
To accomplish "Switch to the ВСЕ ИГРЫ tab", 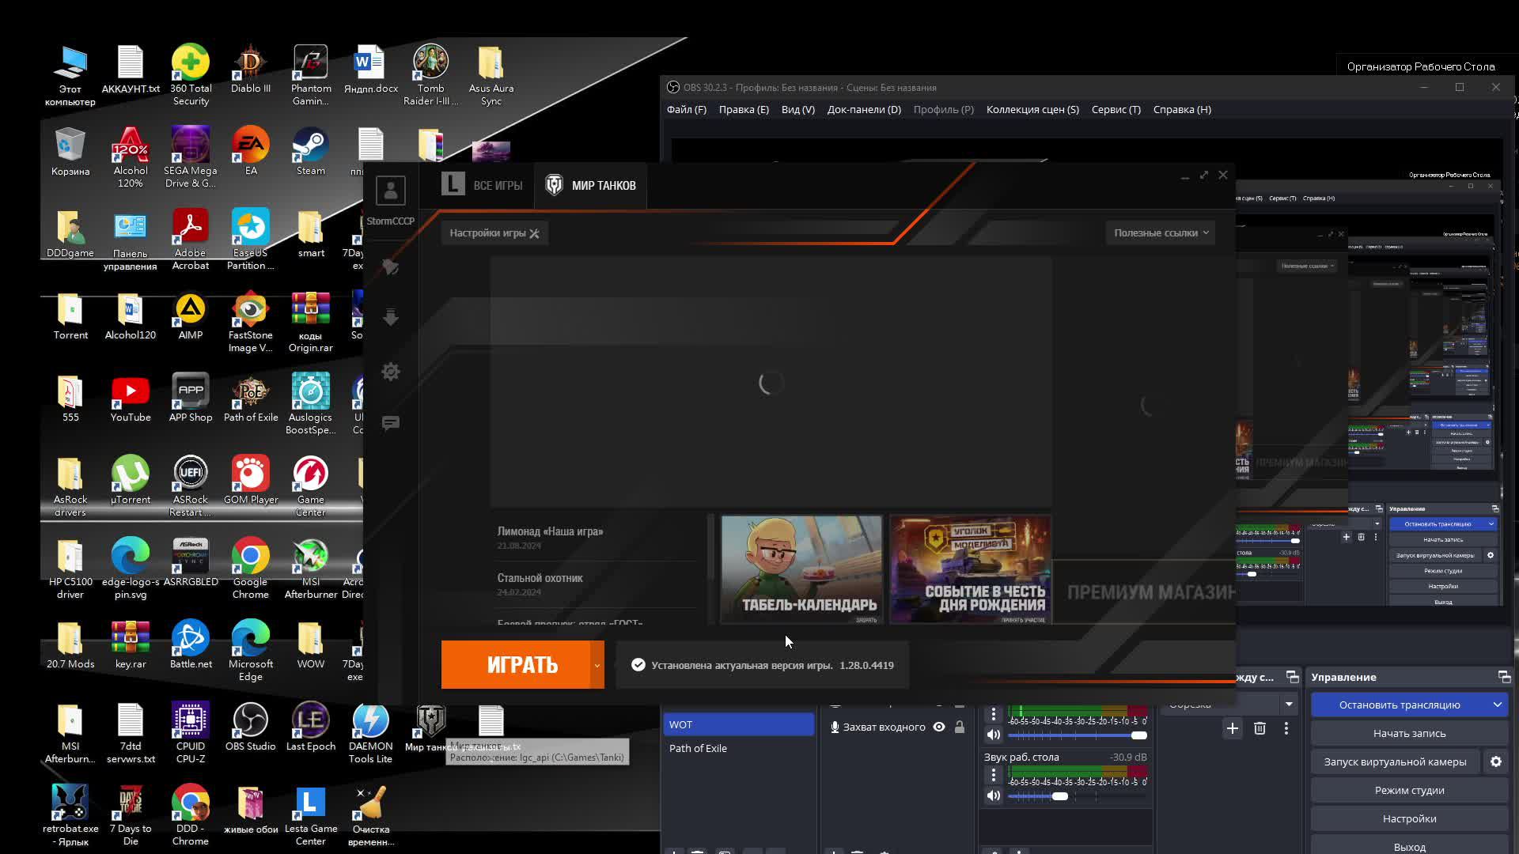I will pyautogui.click(x=483, y=185).
